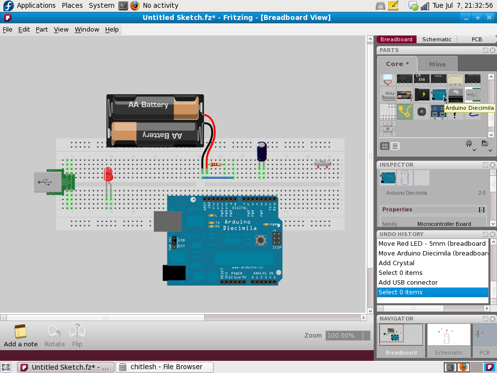Pick the yellow PCB trace part icon

coord(405,112)
